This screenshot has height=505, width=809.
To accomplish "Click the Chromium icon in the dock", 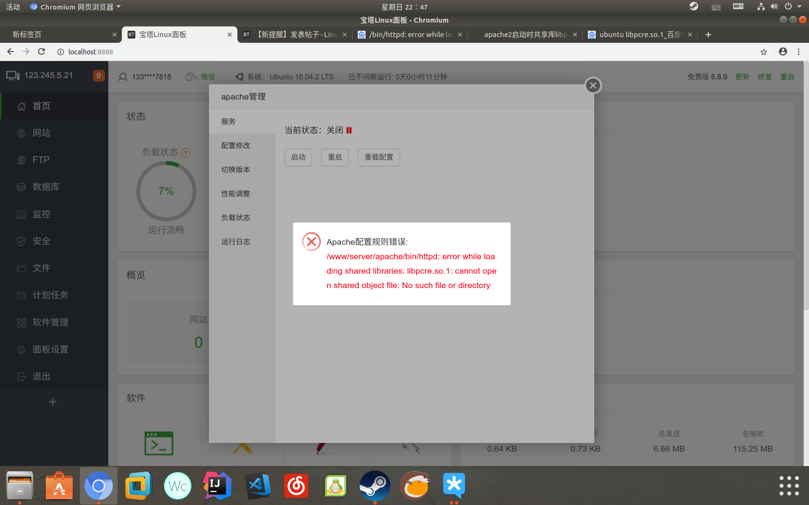I will coord(99,485).
